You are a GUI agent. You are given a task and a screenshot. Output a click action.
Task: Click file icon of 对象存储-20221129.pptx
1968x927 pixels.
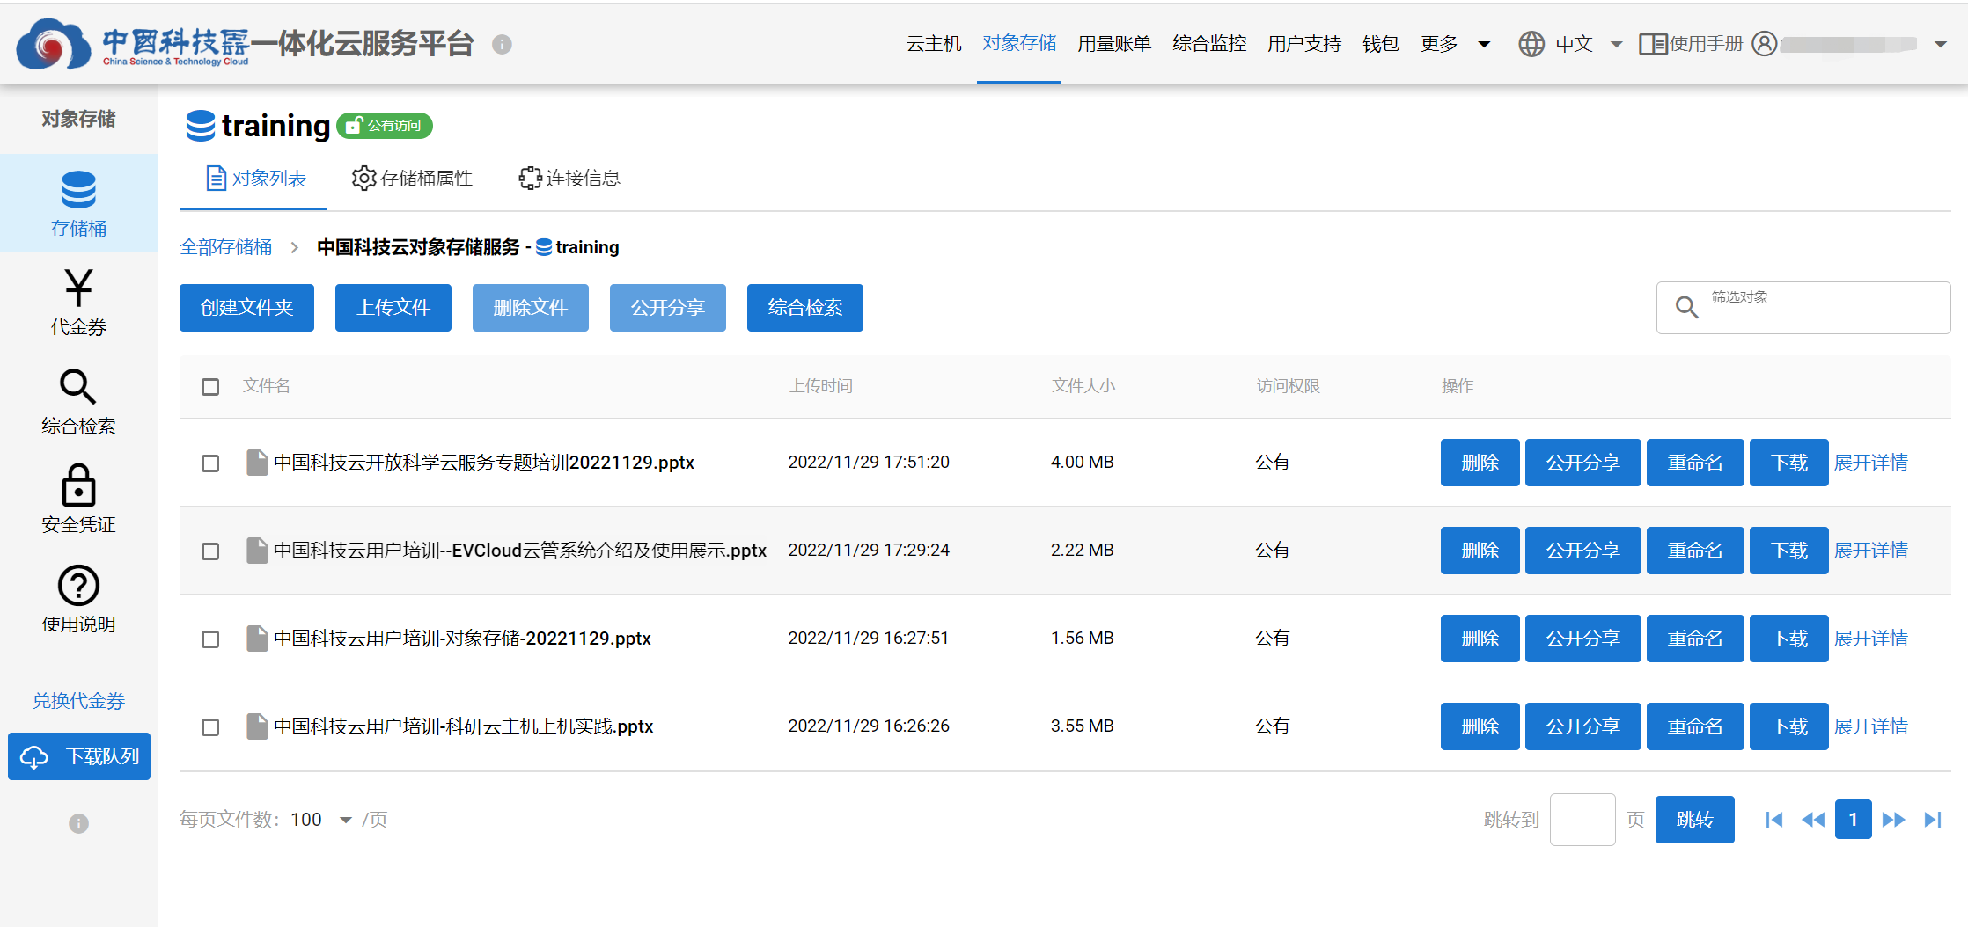coord(257,639)
